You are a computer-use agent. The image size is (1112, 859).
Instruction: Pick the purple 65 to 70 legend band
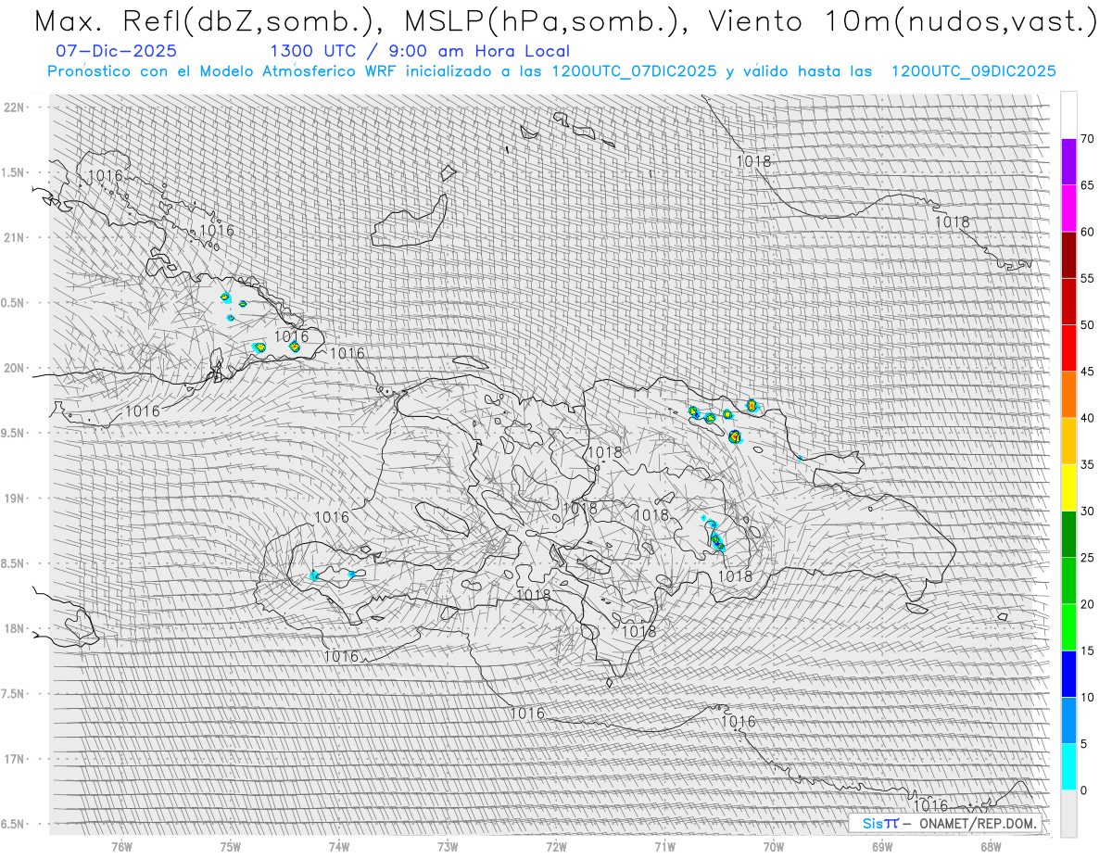(x=1068, y=162)
